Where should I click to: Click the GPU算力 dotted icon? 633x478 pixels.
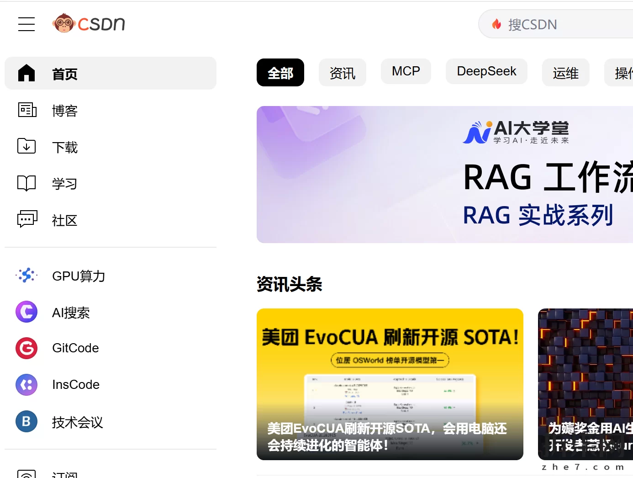(26, 276)
